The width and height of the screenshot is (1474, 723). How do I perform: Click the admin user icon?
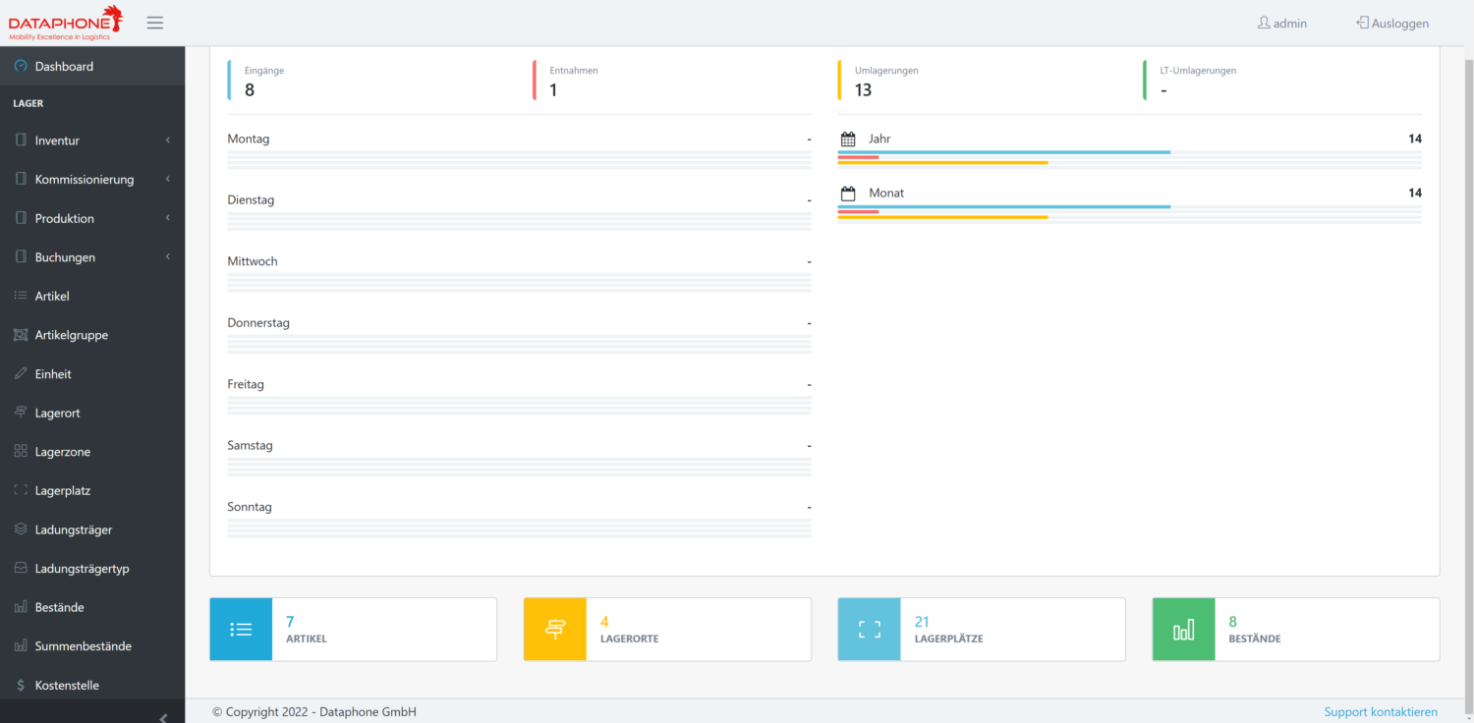click(x=1265, y=22)
